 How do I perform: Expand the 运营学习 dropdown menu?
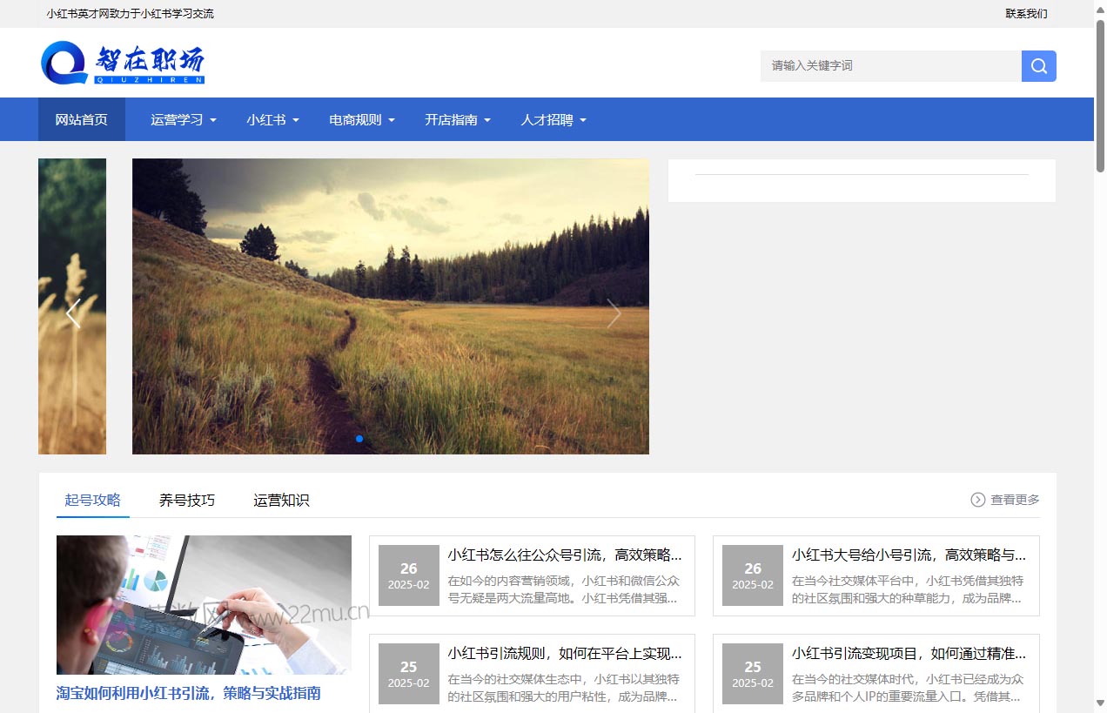183,119
